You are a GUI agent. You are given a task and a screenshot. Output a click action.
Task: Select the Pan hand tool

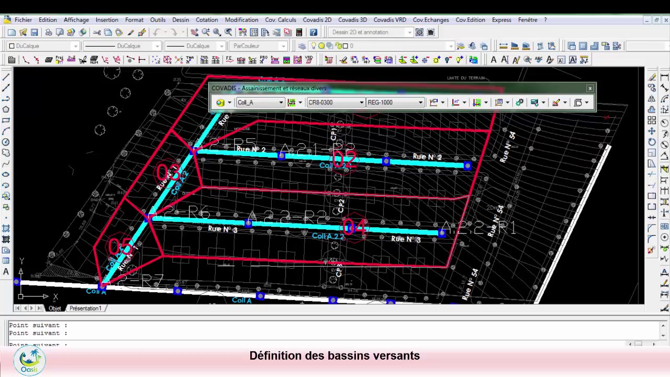point(194,32)
